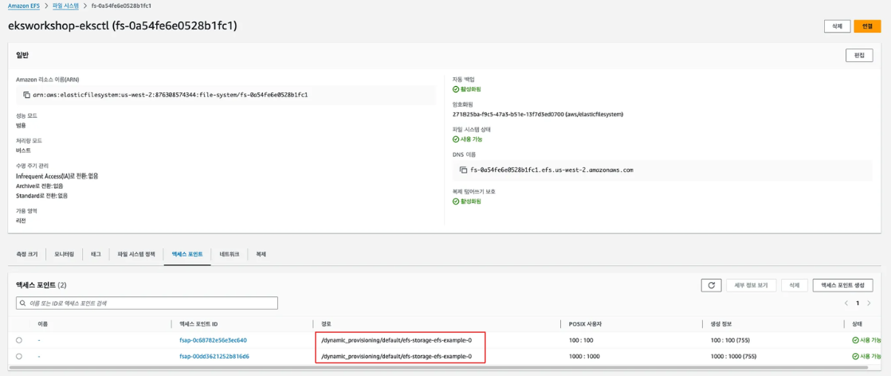This screenshot has height=376, width=891.
Task: Click the green check icon for 파일 시스템 상태
Action: click(x=456, y=139)
